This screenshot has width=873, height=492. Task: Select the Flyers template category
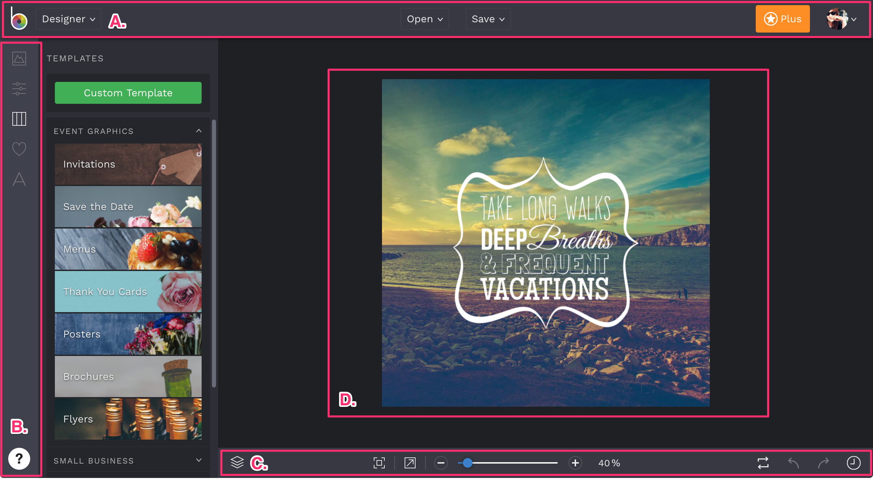(128, 419)
